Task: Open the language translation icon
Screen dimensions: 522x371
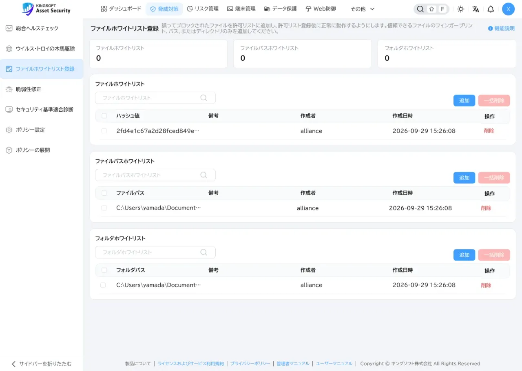Action: click(x=476, y=9)
